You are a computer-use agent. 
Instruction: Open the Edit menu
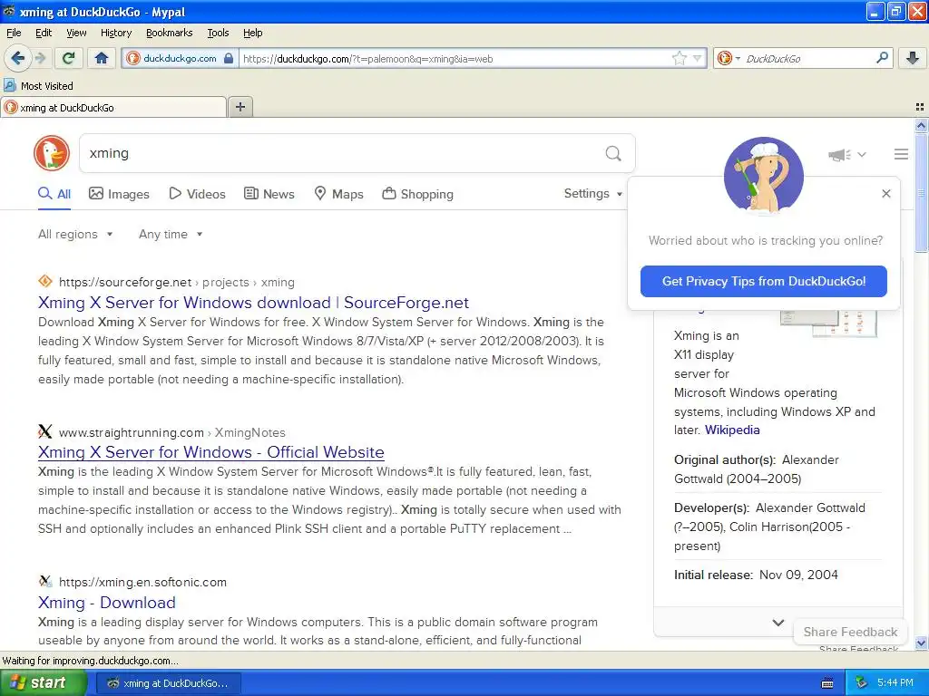tap(44, 33)
